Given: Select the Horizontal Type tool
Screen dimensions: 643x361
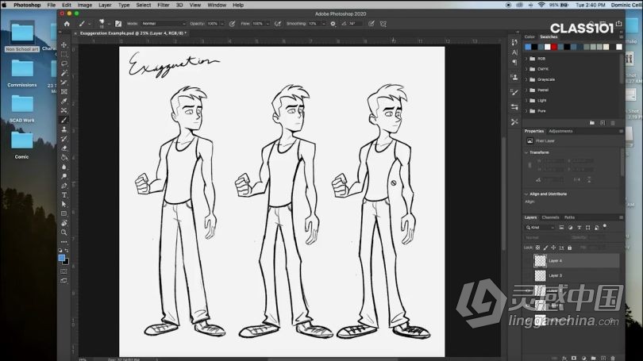Looking at the screenshot, I should (64, 195).
